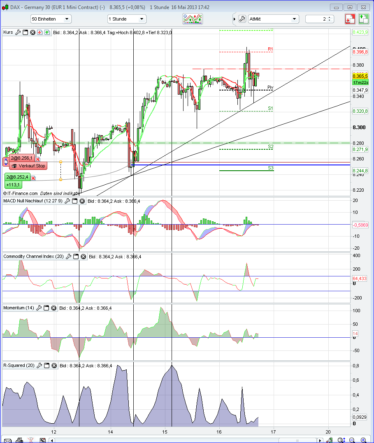Remove the Commodity Channel Index indicator
The width and height of the screenshot is (374, 443).
[x=84, y=256]
